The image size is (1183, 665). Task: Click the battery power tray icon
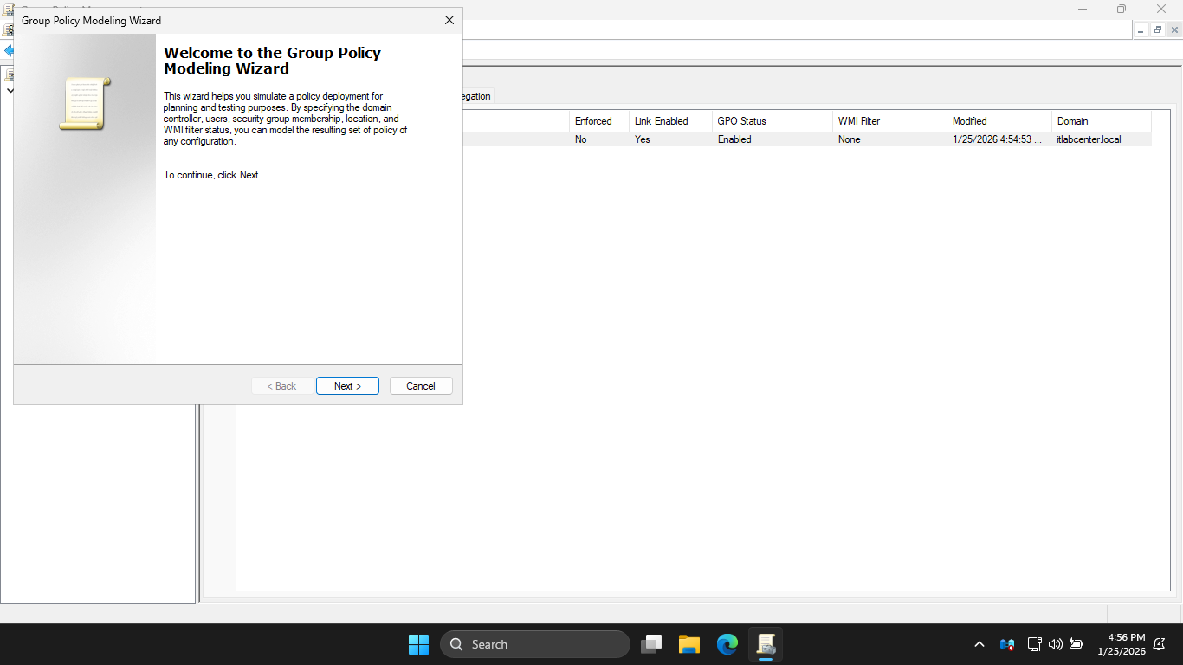tap(1076, 644)
